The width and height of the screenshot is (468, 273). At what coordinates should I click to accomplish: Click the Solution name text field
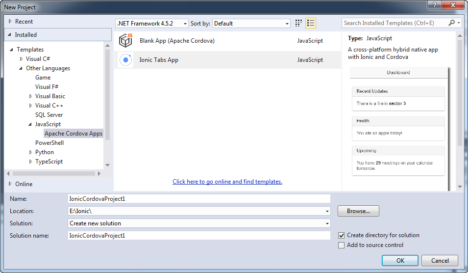coord(199,236)
